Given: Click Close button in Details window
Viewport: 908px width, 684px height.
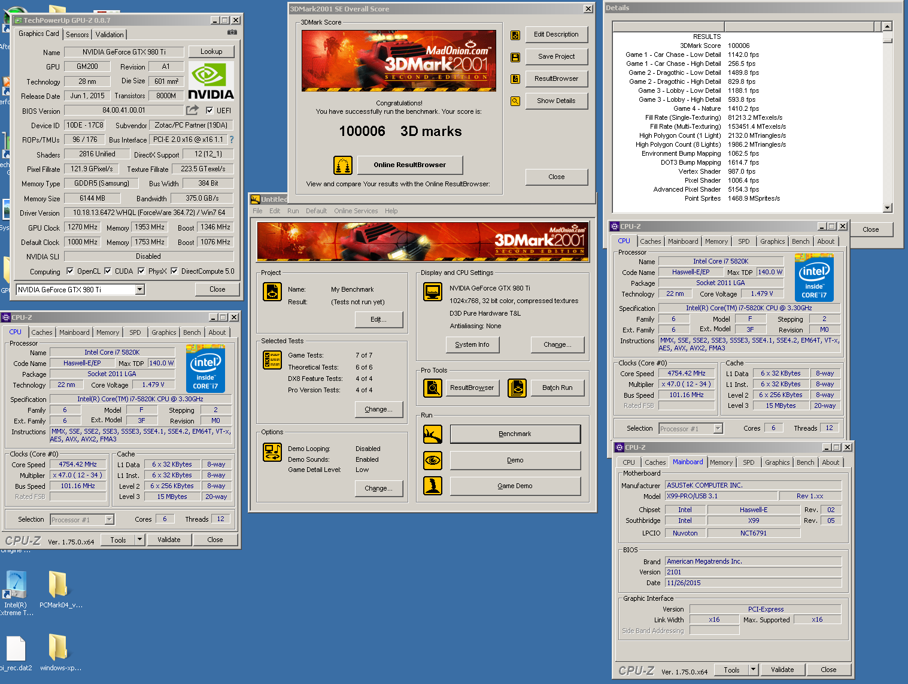Looking at the screenshot, I should tap(871, 229).
